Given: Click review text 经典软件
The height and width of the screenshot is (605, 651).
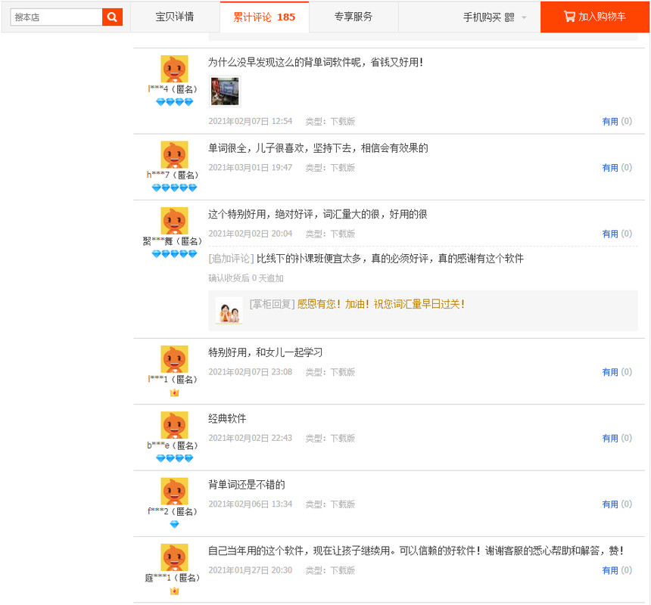Looking at the screenshot, I should tap(227, 419).
